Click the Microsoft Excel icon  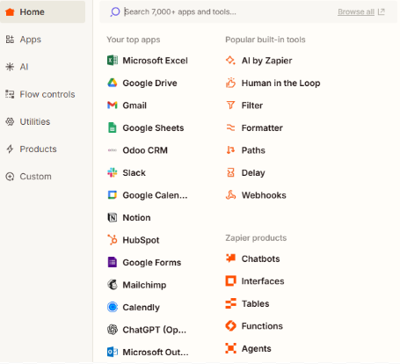coord(113,61)
